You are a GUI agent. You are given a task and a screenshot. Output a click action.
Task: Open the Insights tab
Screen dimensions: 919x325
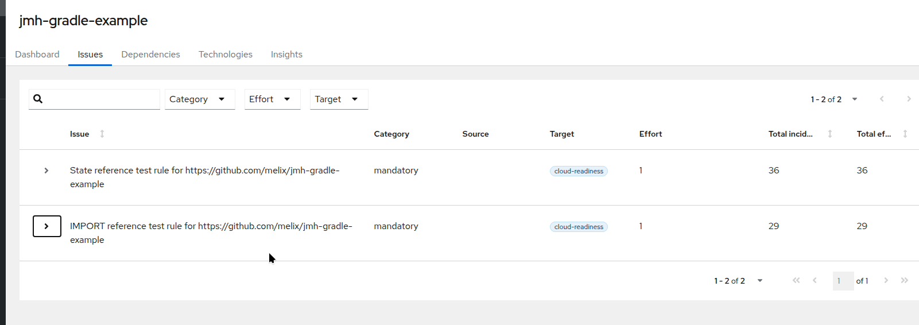click(286, 55)
